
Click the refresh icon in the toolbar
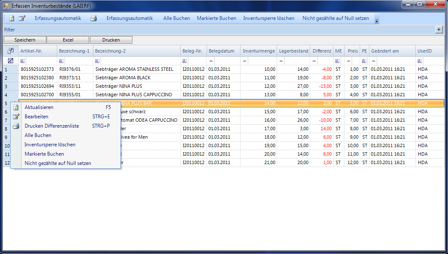click(12, 18)
